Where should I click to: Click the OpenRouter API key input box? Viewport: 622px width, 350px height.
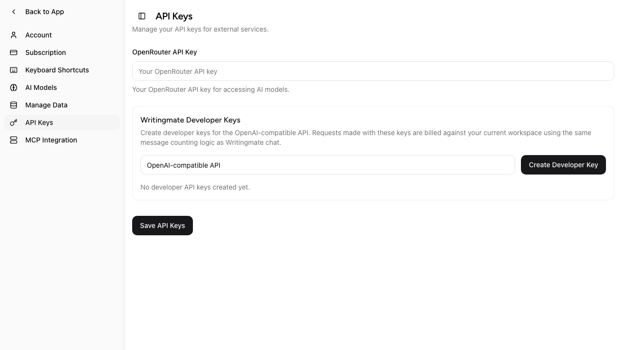click(373, 71)
